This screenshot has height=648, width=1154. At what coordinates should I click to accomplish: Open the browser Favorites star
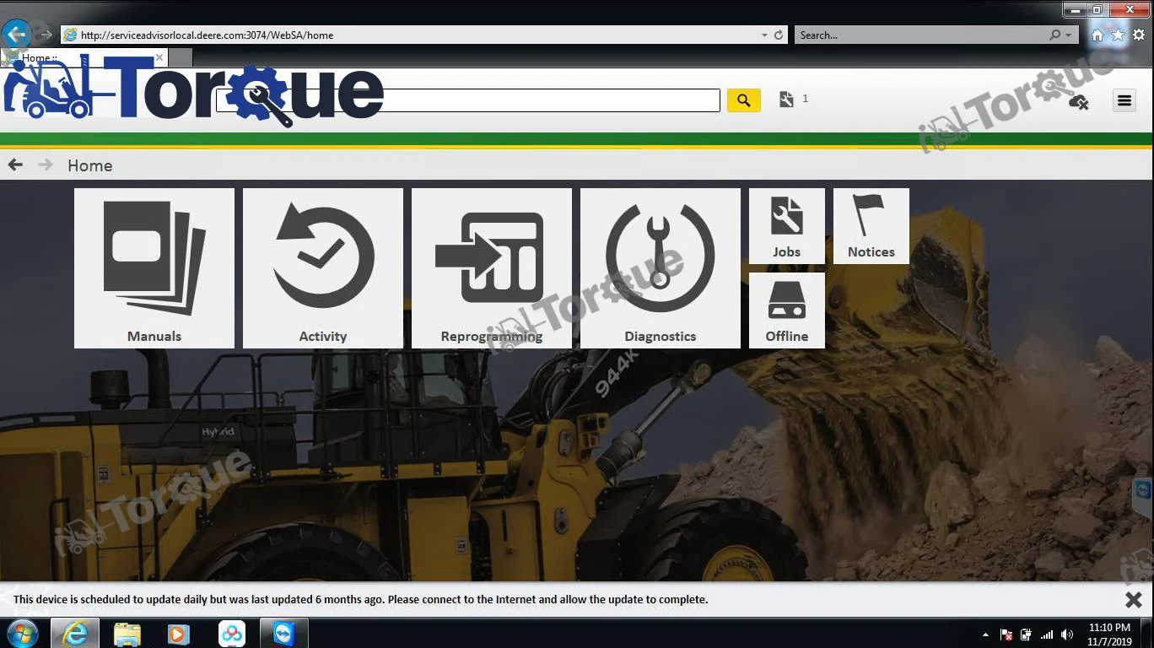pos(1118,35)
